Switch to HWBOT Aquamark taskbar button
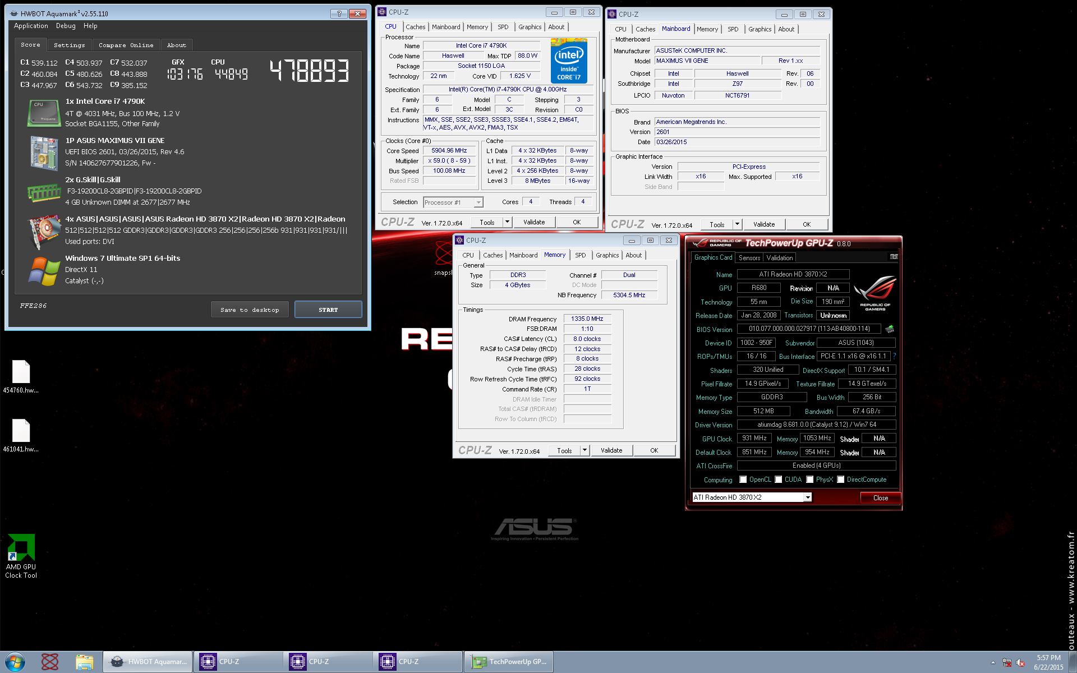The image size is (1077, 673). (x=148, y=662)
